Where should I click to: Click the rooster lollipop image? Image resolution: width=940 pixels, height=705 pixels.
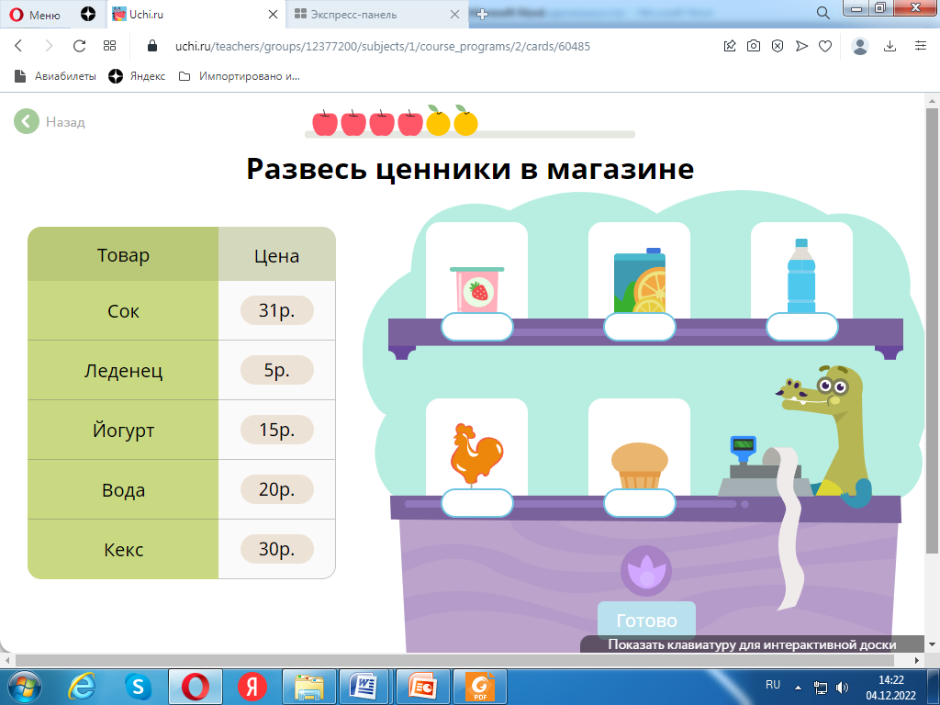476,453
